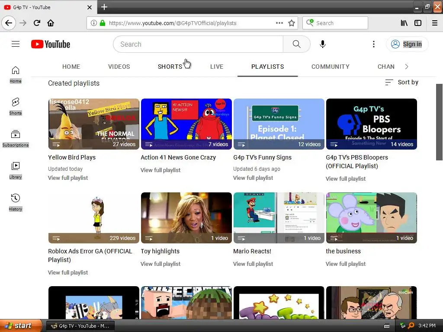Switch to the COMMUNITY channel tab
The height and width of the screenshot is (332, 443).
tap(330, 67)
